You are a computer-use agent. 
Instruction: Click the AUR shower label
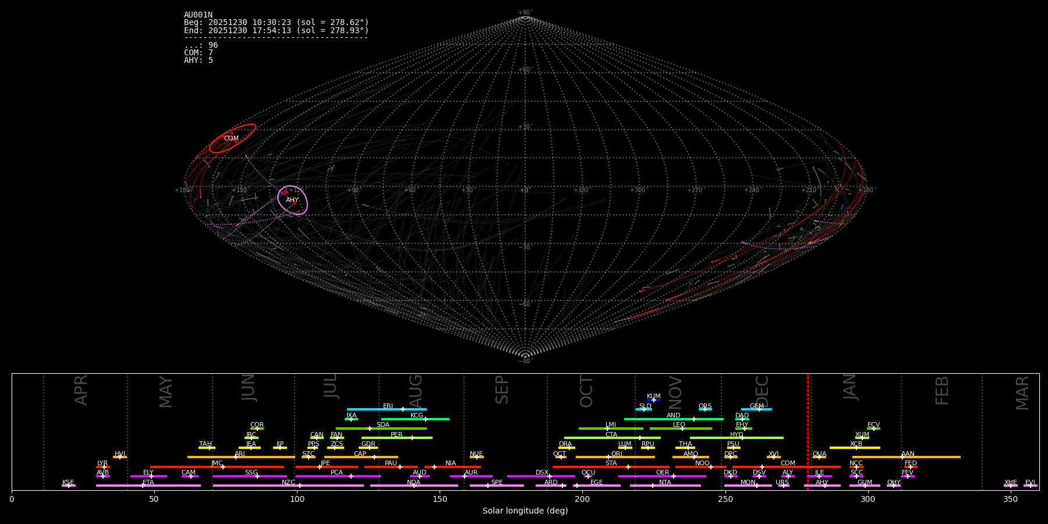[x=471, y=473]
